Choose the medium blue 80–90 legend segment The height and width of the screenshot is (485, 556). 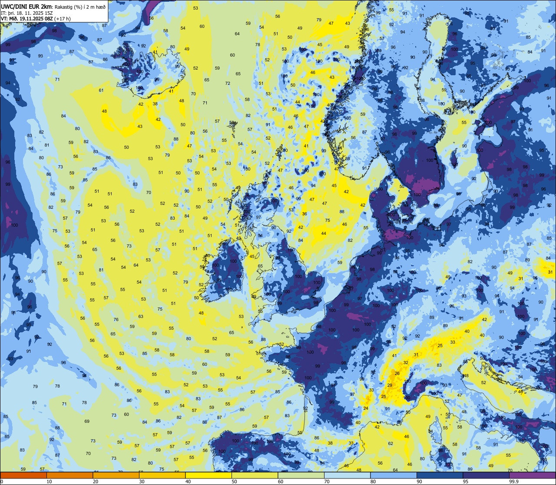tap(394, 475)
